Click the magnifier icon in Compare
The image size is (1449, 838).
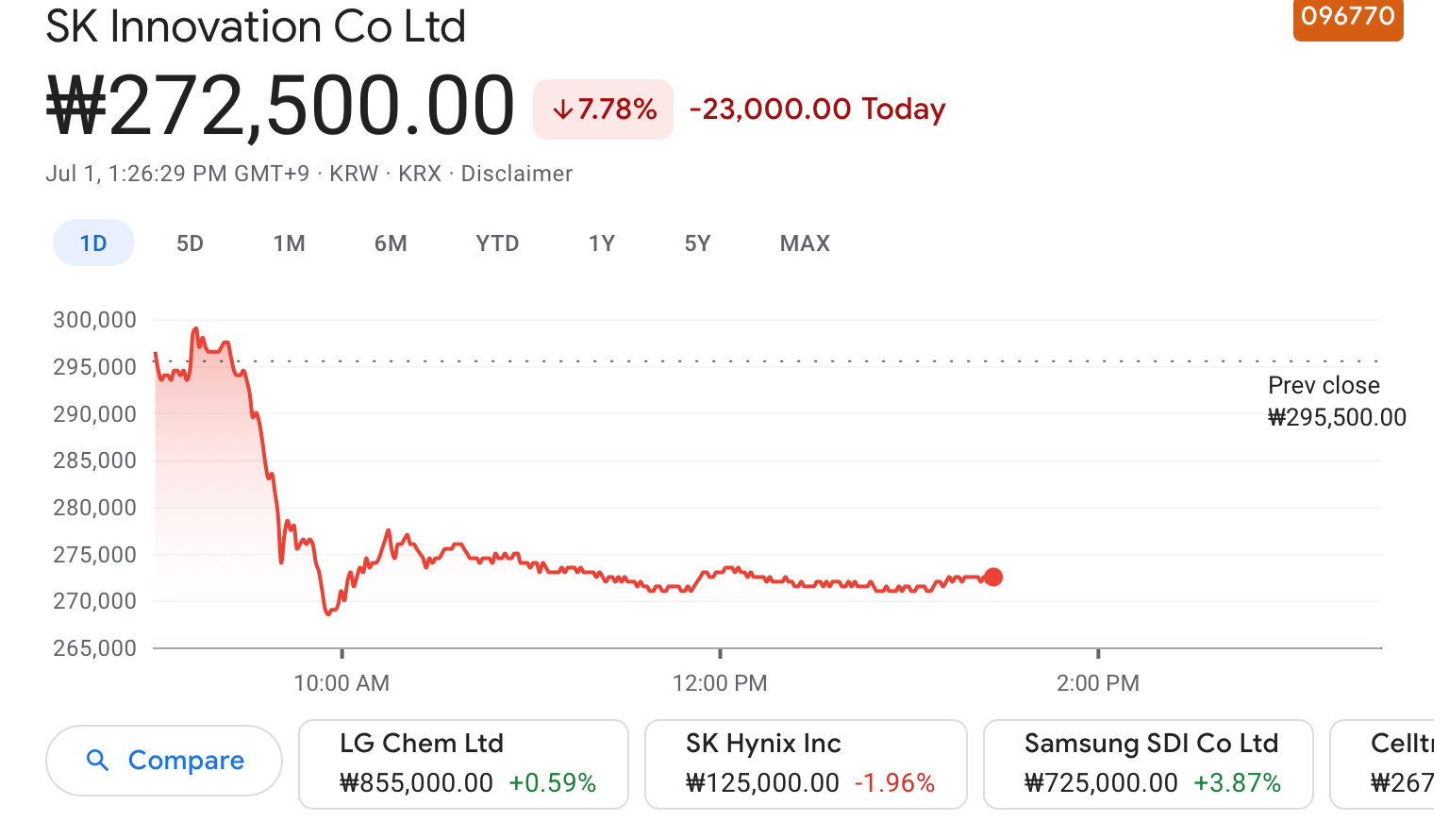tap(97, 760)
